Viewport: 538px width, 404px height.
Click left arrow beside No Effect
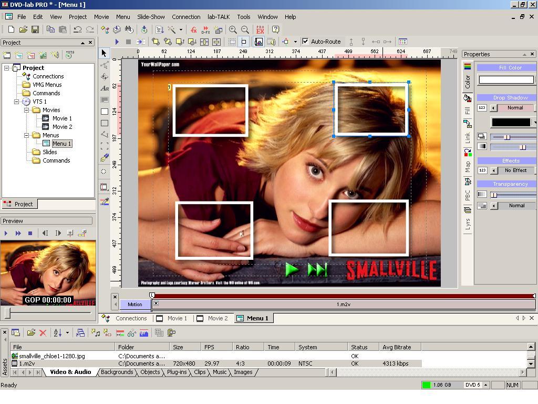[494, 170]
